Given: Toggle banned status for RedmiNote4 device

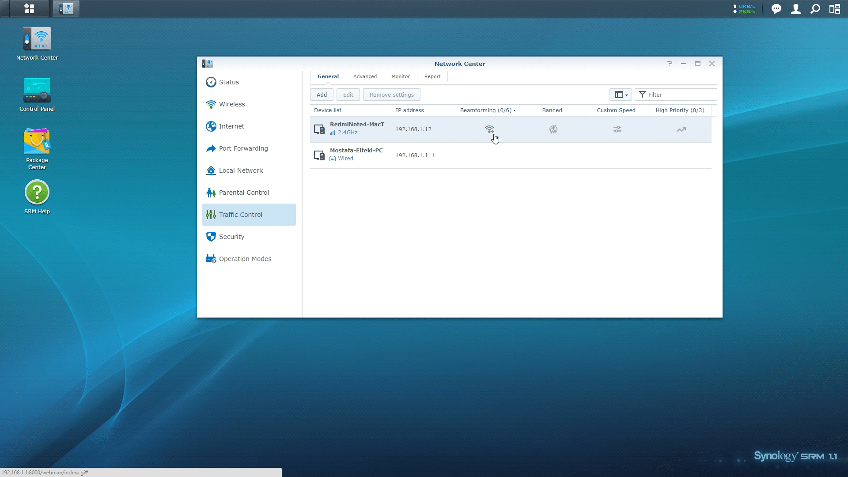Looking at the screenshot, I should coord(553,129).
